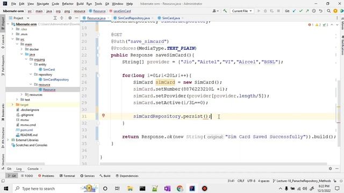The height and width of the screenshot is (193, 344).
Task: Select .gitignore file in project tree
Action: coord(27,115)
